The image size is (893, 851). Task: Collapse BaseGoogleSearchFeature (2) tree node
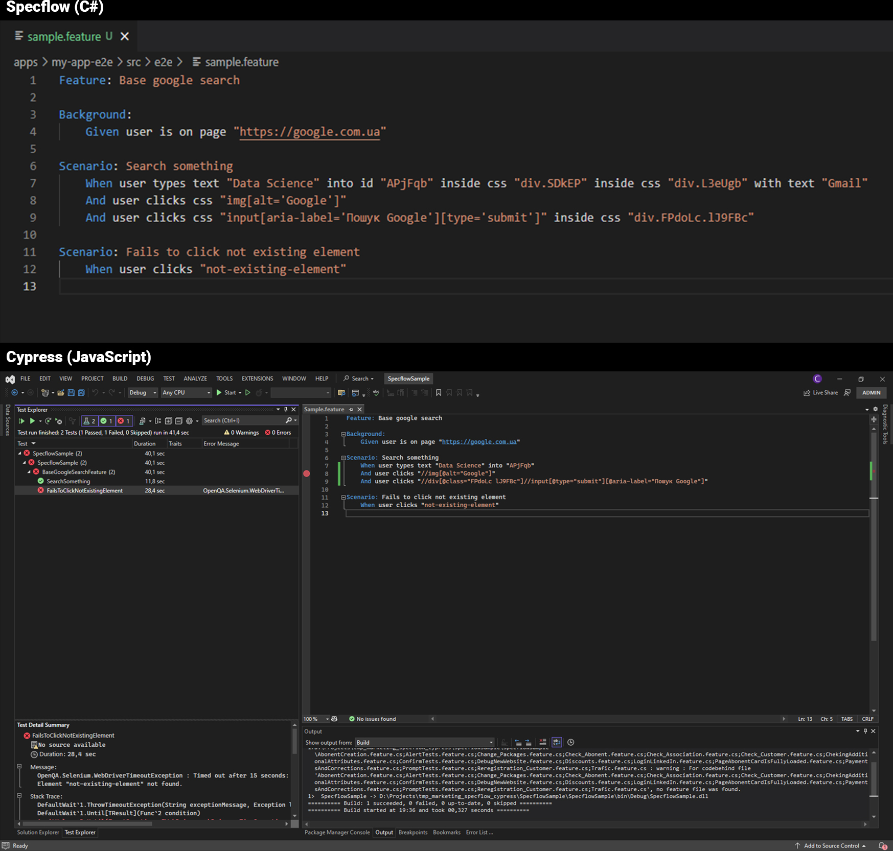(x=29, y=472)
